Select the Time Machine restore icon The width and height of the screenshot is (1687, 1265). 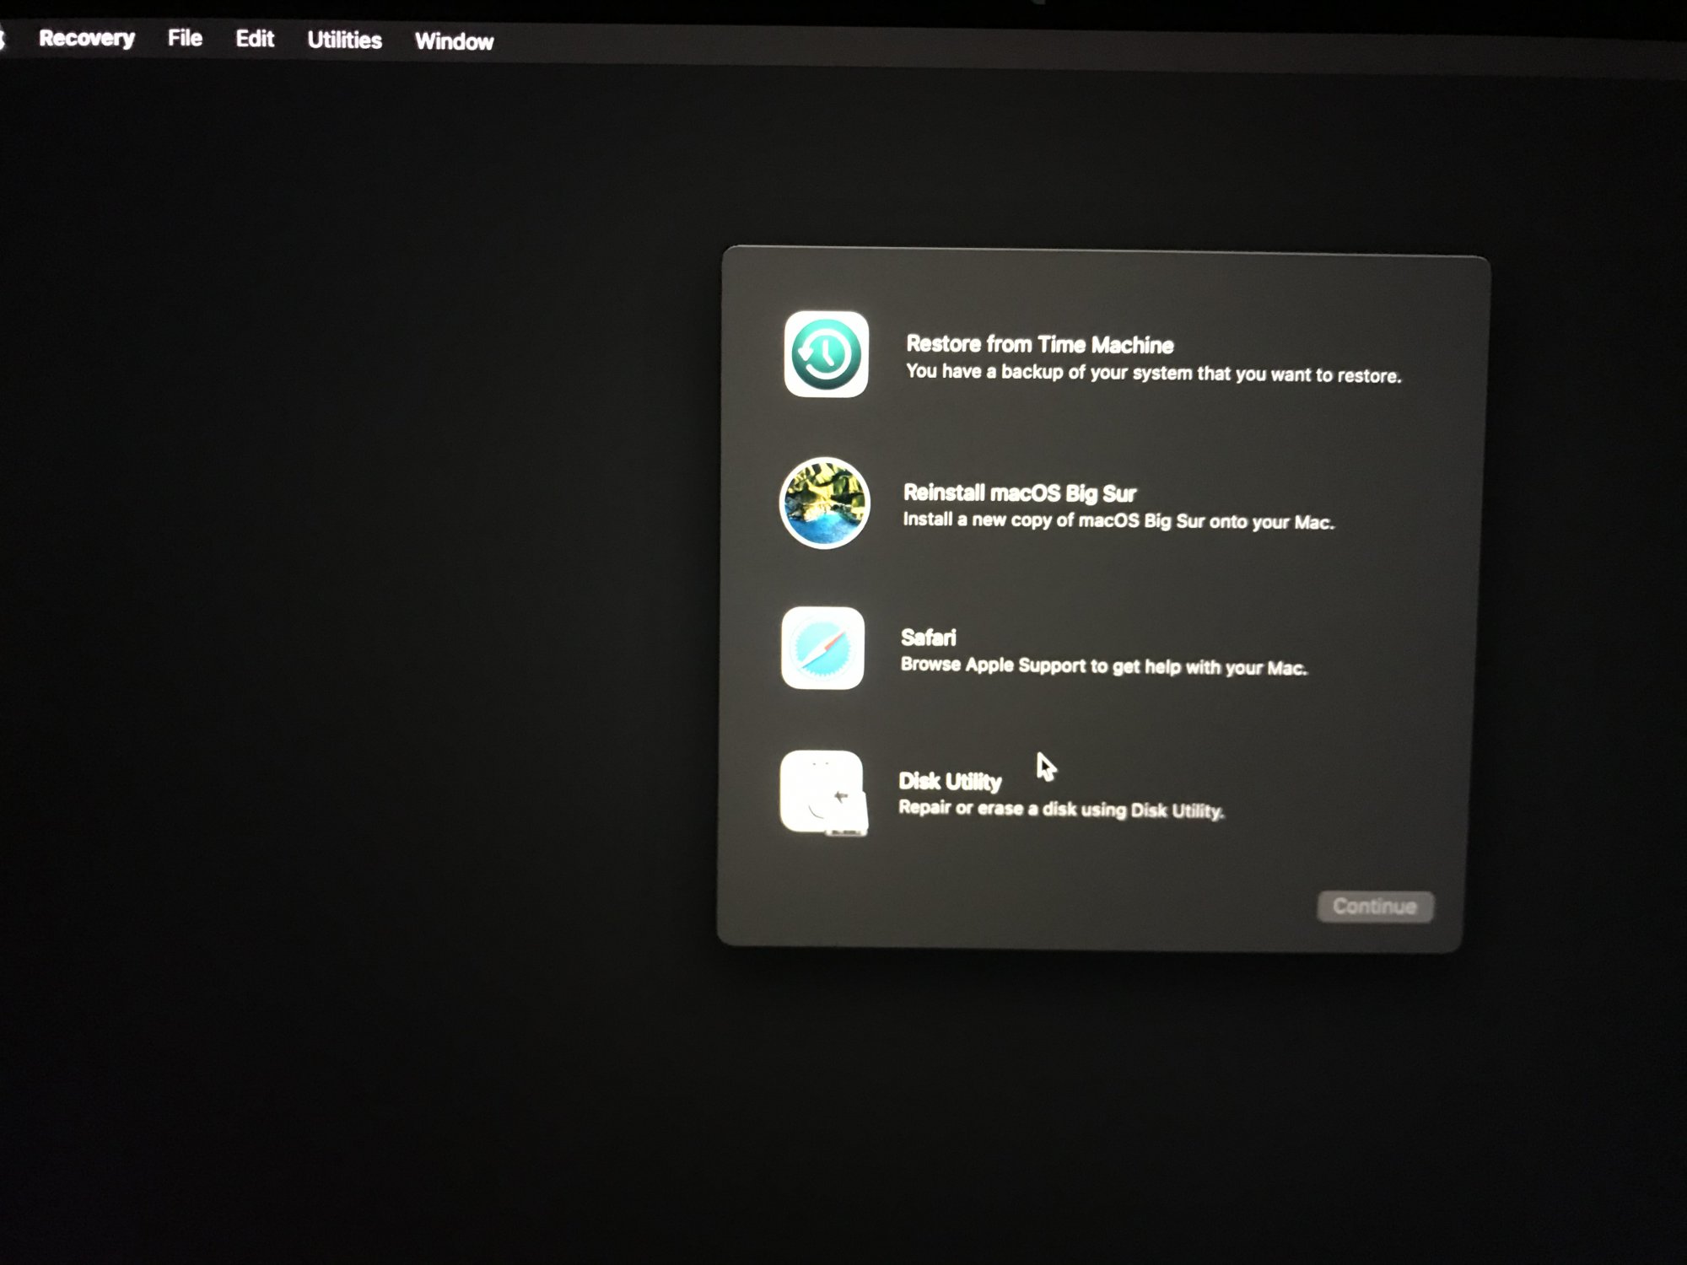click(826, 354)
